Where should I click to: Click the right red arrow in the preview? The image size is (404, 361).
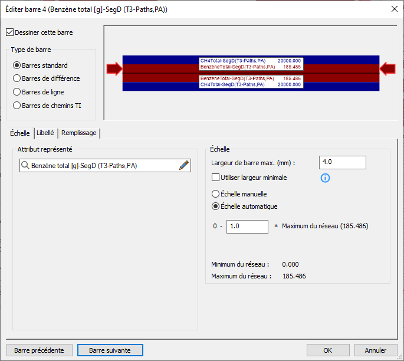[x=387, y=69]
